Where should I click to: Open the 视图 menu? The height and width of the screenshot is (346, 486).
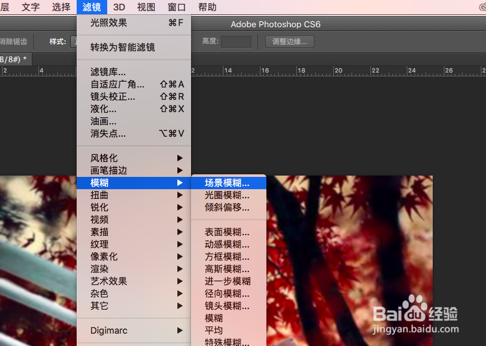coord(146,6)
